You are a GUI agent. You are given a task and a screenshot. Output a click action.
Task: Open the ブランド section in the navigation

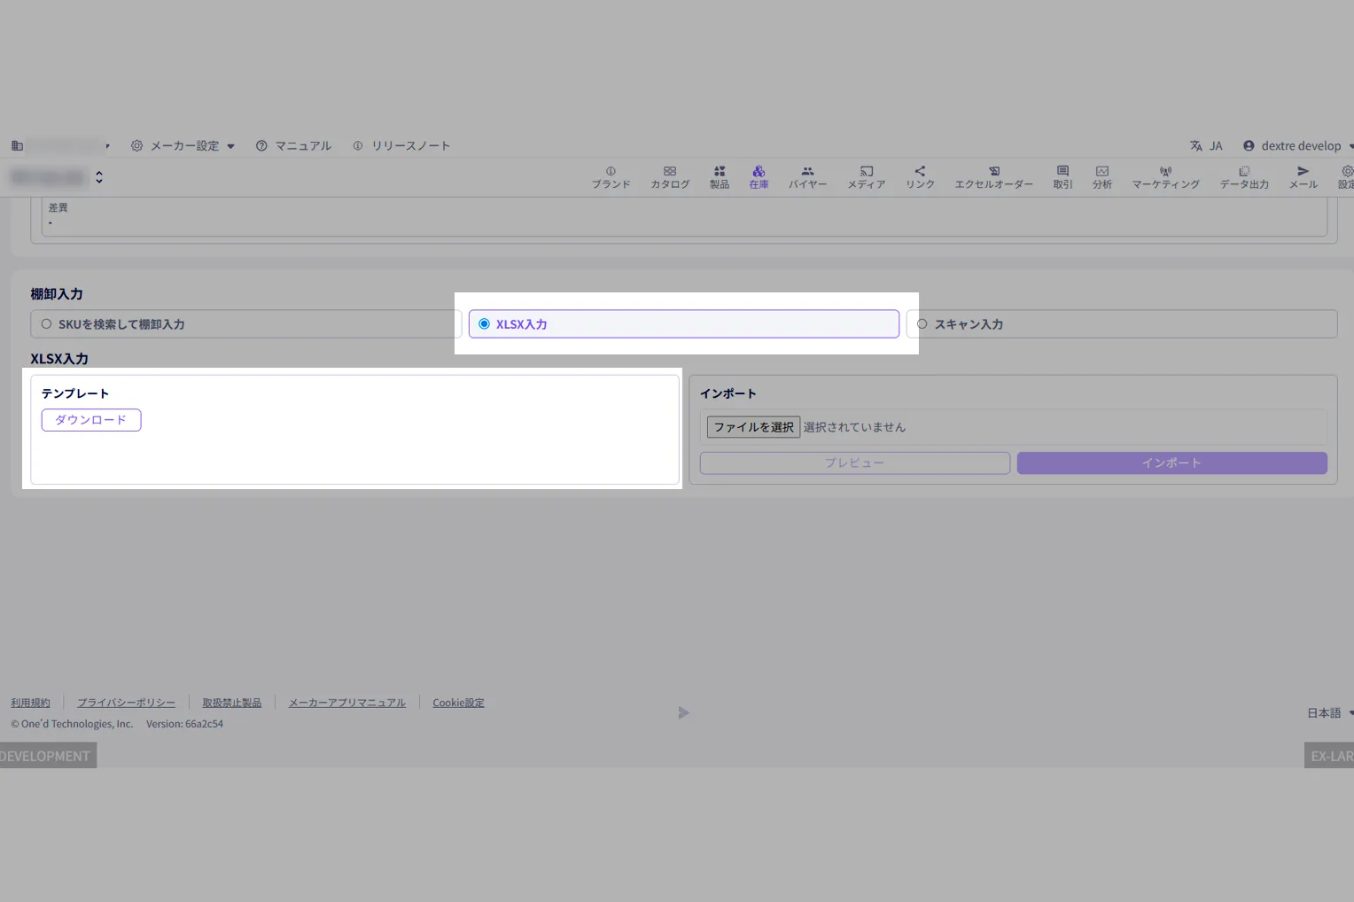611,177
